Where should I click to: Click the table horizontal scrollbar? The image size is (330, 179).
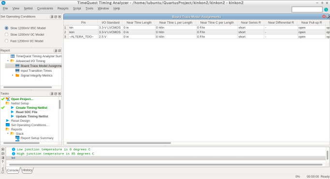click(x=119, y=143)
